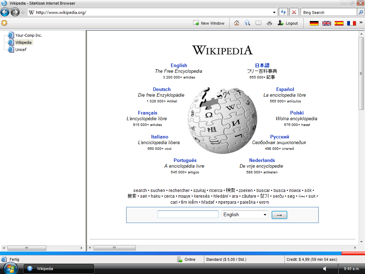Open the email envelope icon
Image resolution: width=365 pixels, height=274 pixels.
(258, 23)
